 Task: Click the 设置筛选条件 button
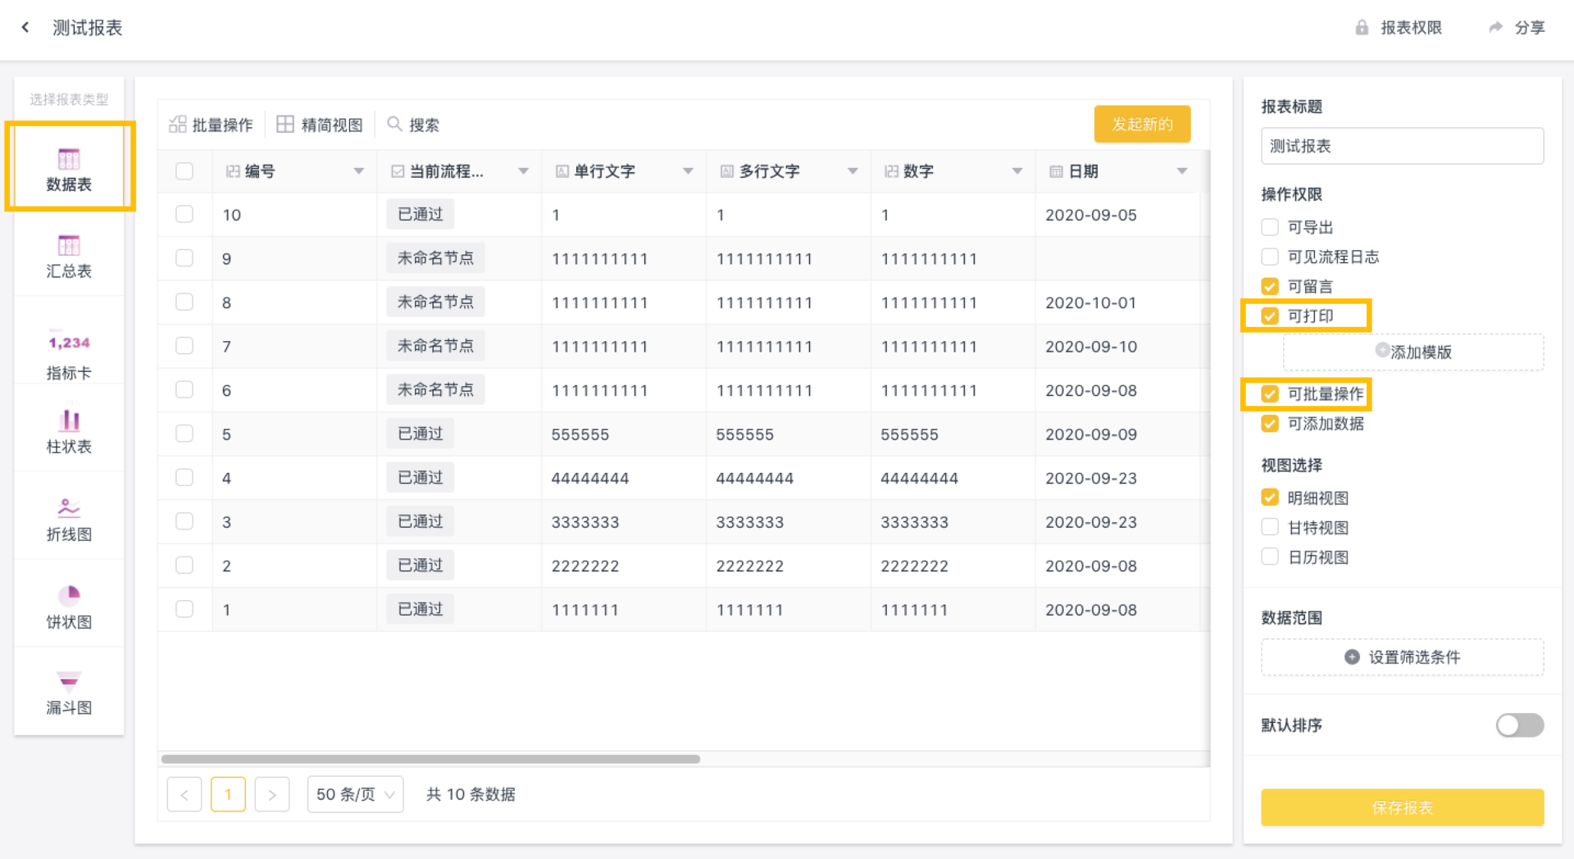point(1402,657)
